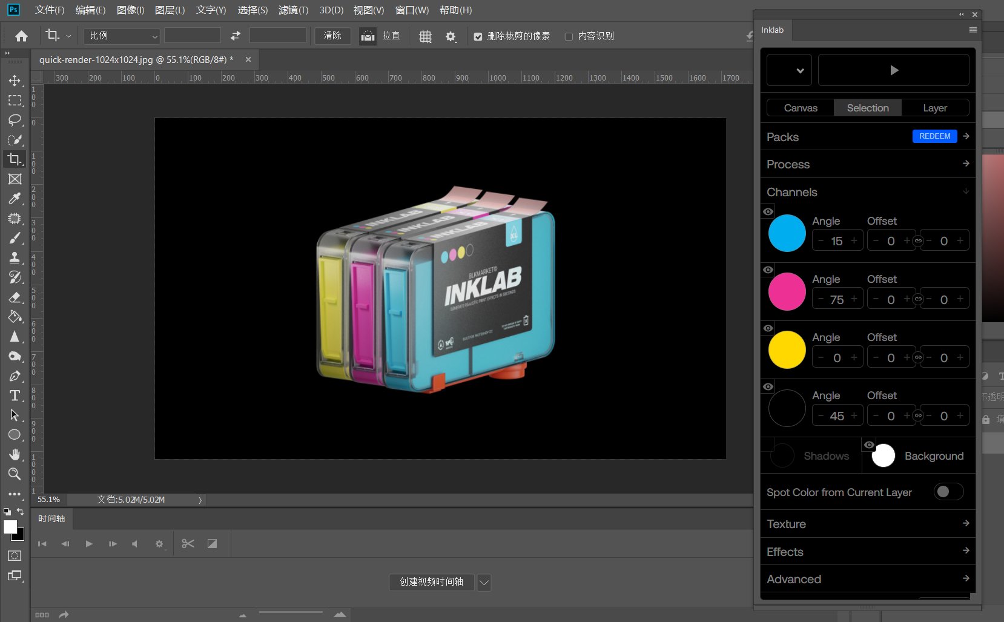
Task: Select the Eyedropper tool
Action: point(15,199)
